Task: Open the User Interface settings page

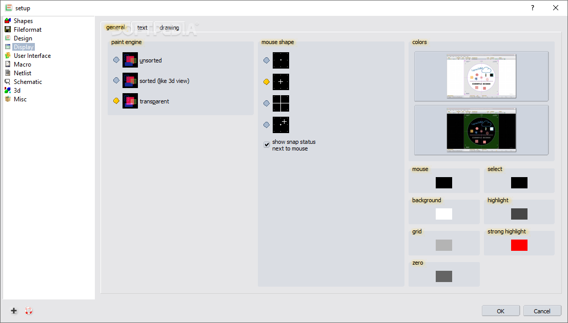Action: tap(32, 55)
